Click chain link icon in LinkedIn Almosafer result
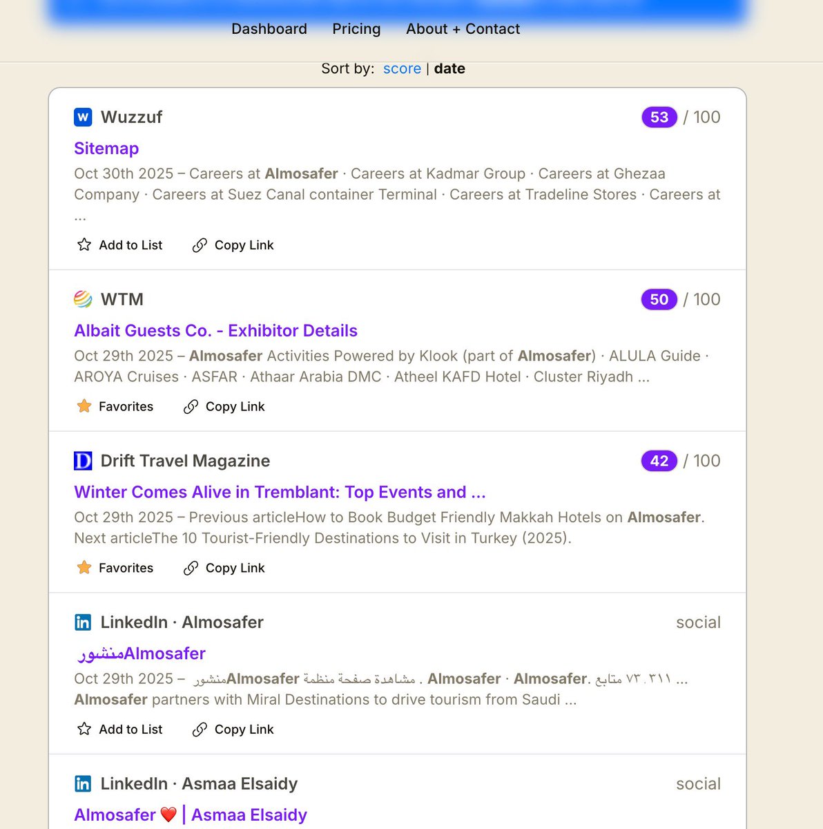Screen dimensions: 823x829 pyautogui.click(x=200, y=729)
